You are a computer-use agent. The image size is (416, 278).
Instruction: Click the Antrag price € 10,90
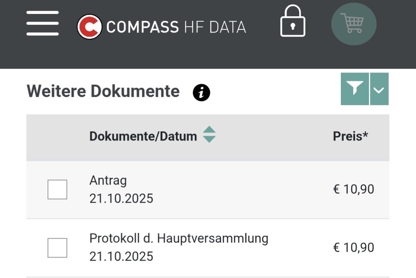[353, 190]
